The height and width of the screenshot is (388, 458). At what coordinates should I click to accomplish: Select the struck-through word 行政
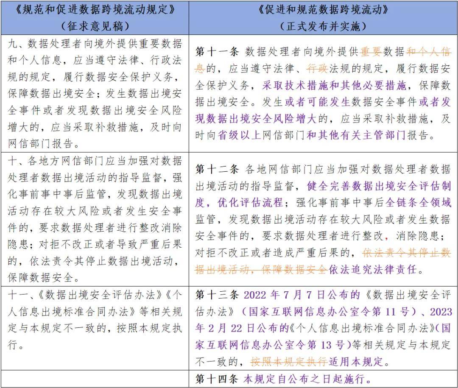(x=317, y=68)
